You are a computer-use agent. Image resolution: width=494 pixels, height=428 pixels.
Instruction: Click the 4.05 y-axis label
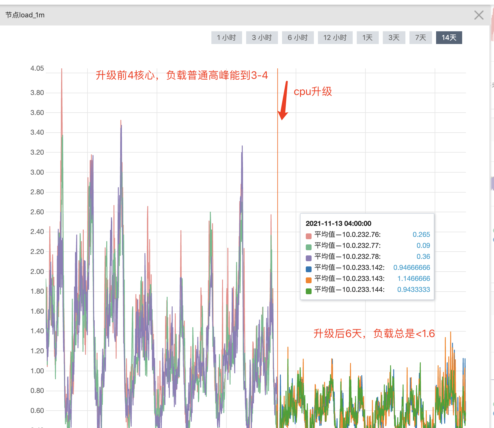click(37, 68)
